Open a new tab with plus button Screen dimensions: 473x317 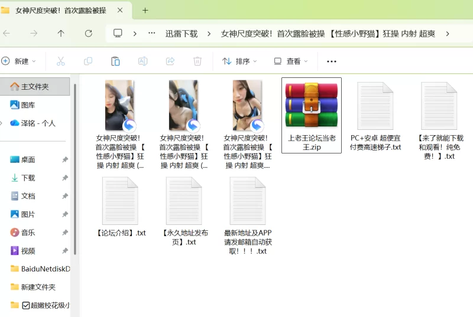(145, 10)
